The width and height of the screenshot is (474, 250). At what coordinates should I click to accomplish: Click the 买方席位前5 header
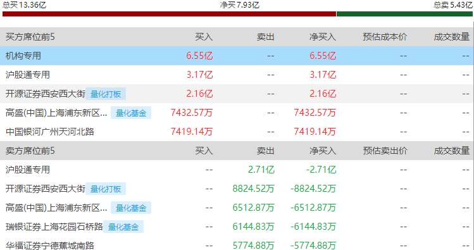tap(30, 37)
